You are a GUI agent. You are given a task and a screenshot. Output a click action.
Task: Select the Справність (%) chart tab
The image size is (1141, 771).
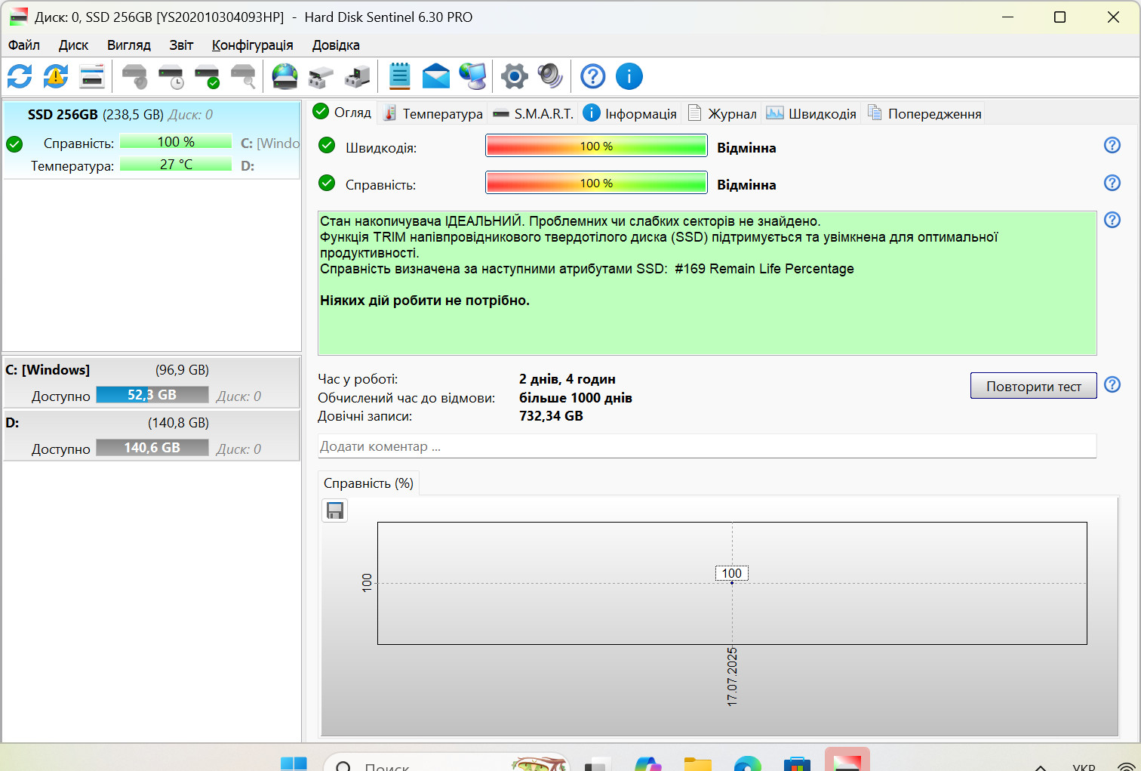[368, 483]
